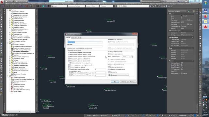Click the Установки геоточек item icon
Viewport: 209px width, 117px height.
point(12,12)
